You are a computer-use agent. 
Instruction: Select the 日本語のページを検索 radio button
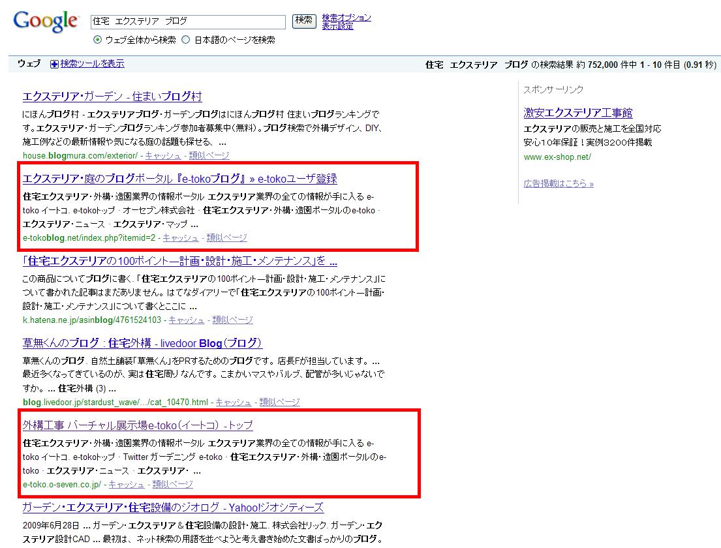coord(186,40)
